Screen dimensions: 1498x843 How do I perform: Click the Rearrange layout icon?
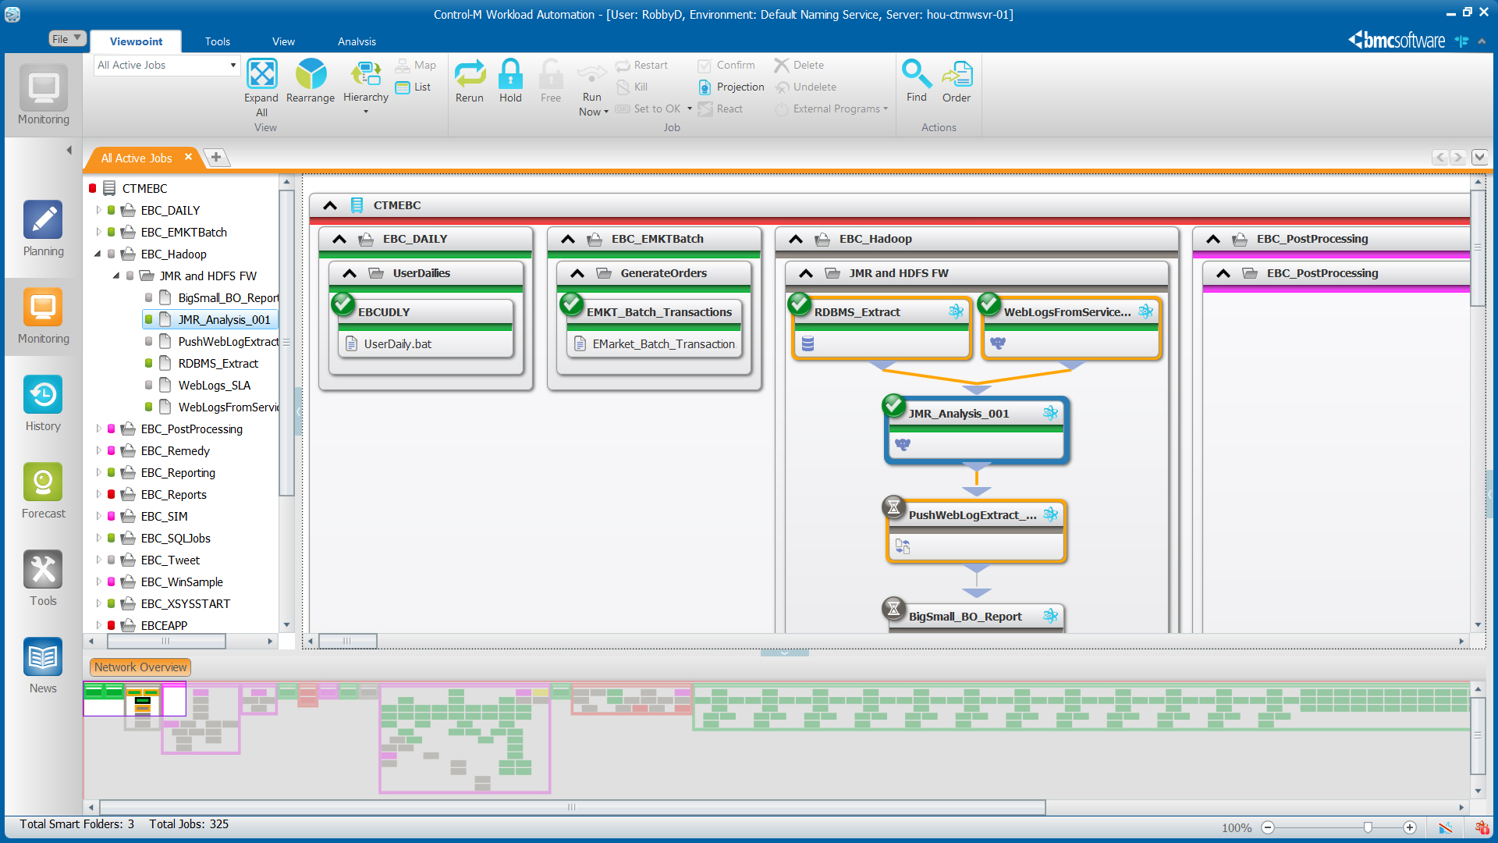tap(311, 75)
